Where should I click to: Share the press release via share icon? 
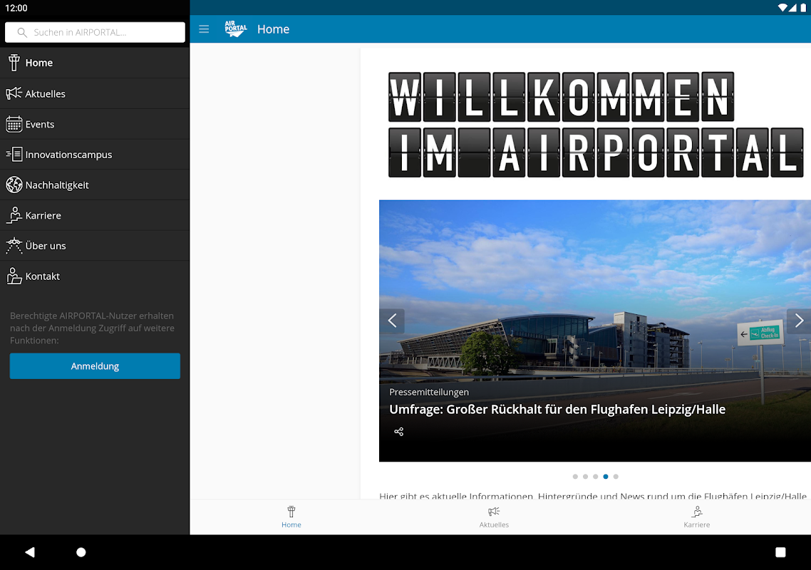(399, 431)
